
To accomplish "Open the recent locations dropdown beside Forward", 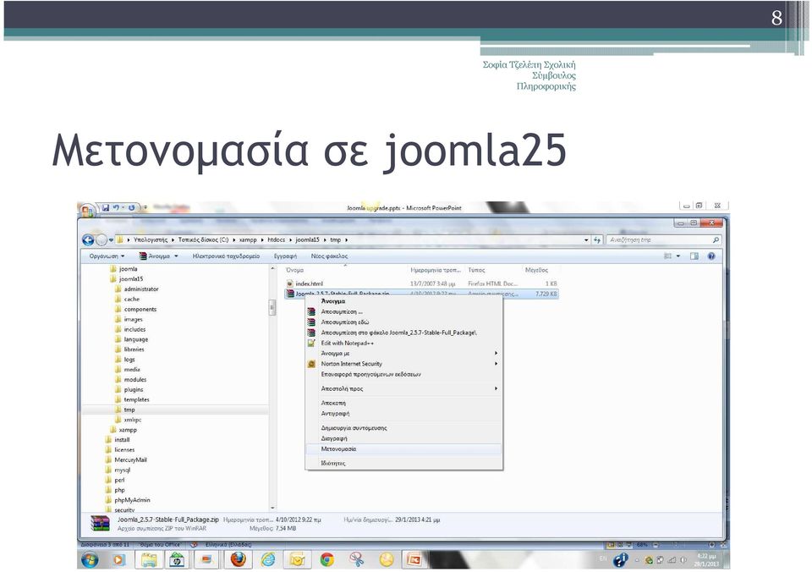I will 111,240.
